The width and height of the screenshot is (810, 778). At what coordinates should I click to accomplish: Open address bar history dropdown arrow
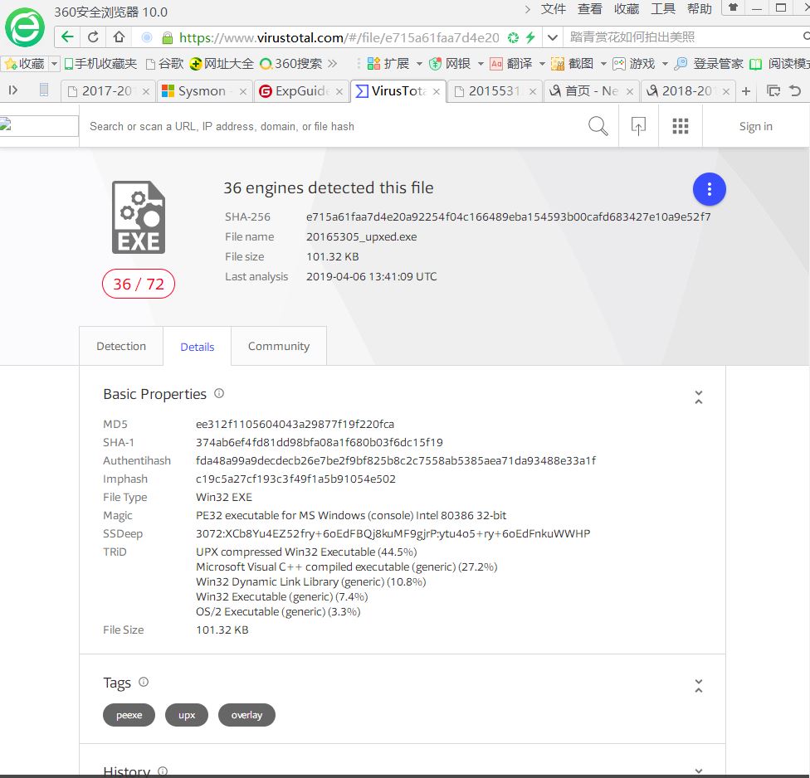click(552, 37)
